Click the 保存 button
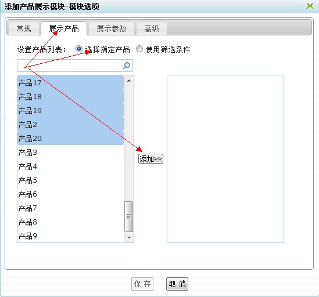 142,284
